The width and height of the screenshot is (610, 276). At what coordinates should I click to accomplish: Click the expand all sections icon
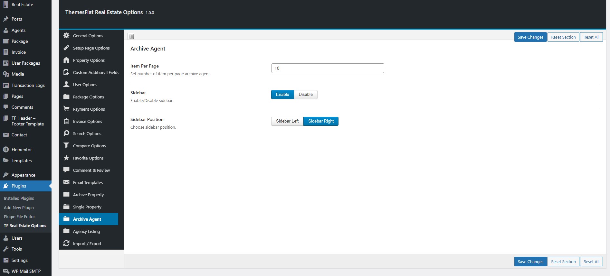pyautogui.click(x=131, y=36)
